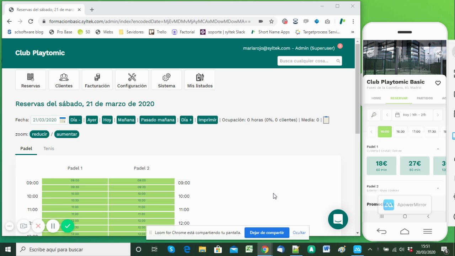This screenshot has width=455, height=256.
Task: Go to previous date range on phone
Action: click(387, 115)
